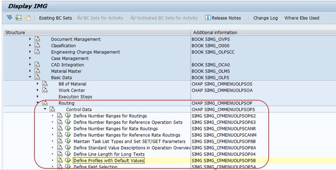Expand the Material Master node
The image size is (336, 170).
tap(30, 71)
